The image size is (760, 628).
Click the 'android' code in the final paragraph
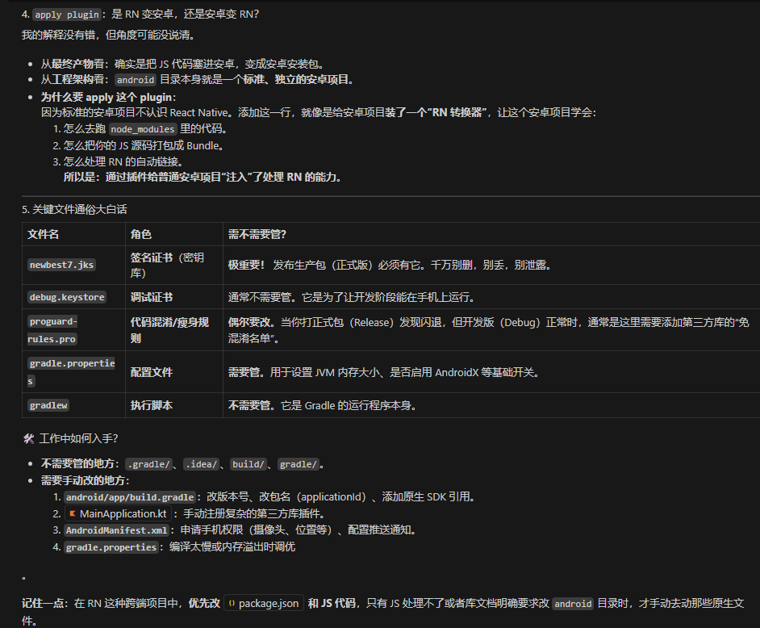pos(573,604)
